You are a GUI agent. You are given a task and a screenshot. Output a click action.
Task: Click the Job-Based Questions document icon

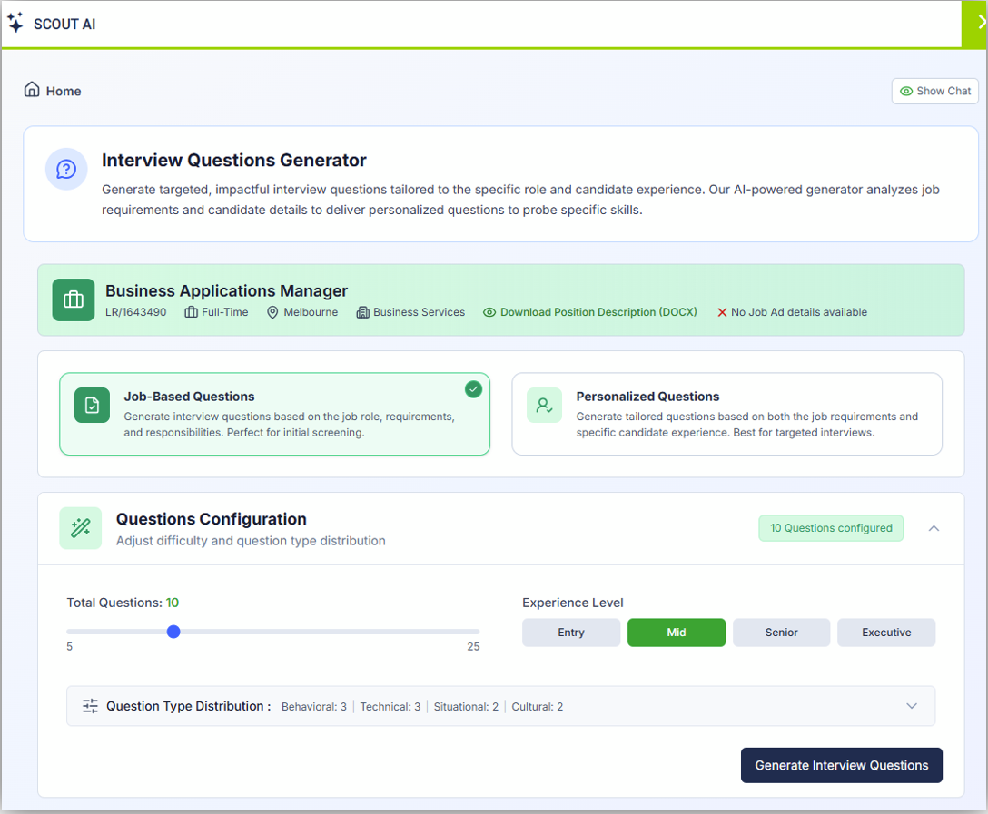click(92, 406)
